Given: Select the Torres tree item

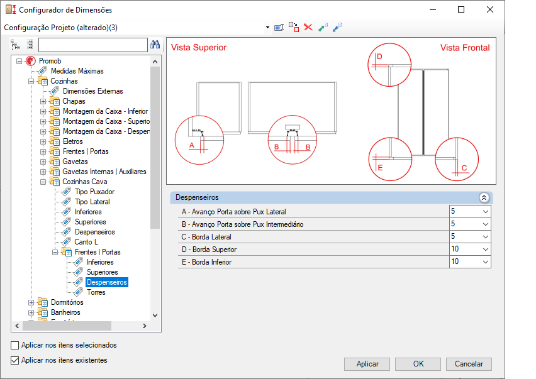Looking at the screenshot, I should (96, 292).
